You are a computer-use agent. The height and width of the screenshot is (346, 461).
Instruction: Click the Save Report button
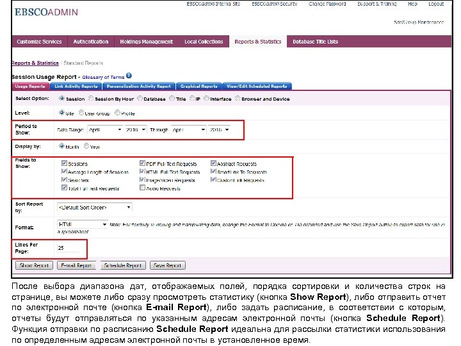point(168,265)
